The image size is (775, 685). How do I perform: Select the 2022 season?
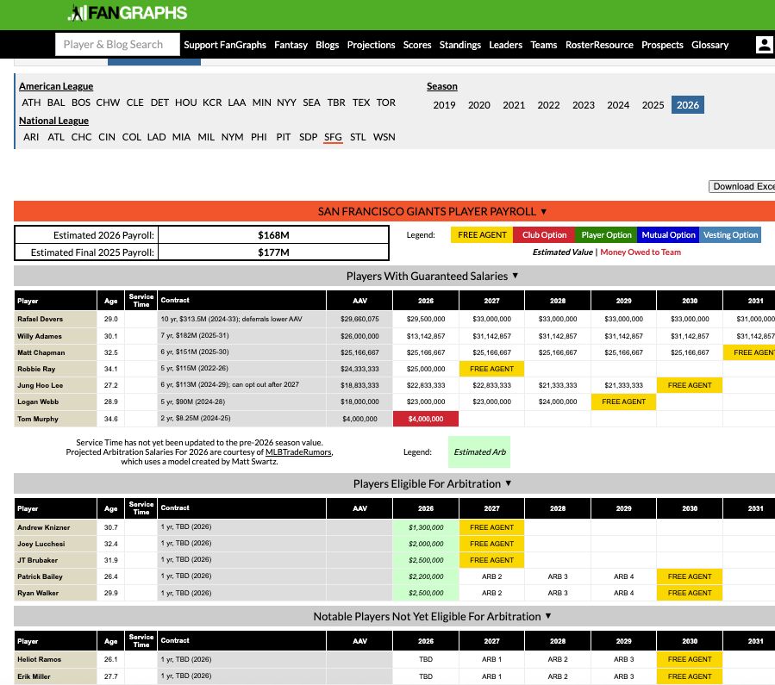[x=548, y=105]
